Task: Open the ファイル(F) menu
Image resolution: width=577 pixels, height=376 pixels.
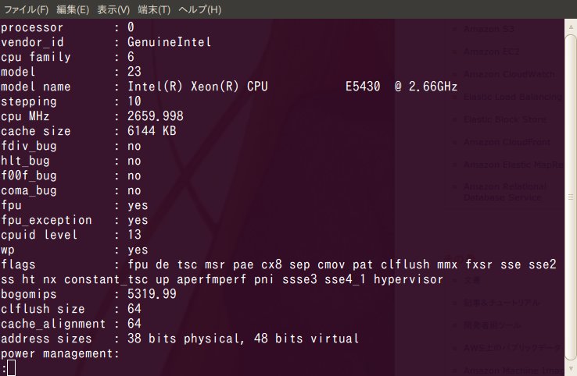Action: [x=26, y=9]
